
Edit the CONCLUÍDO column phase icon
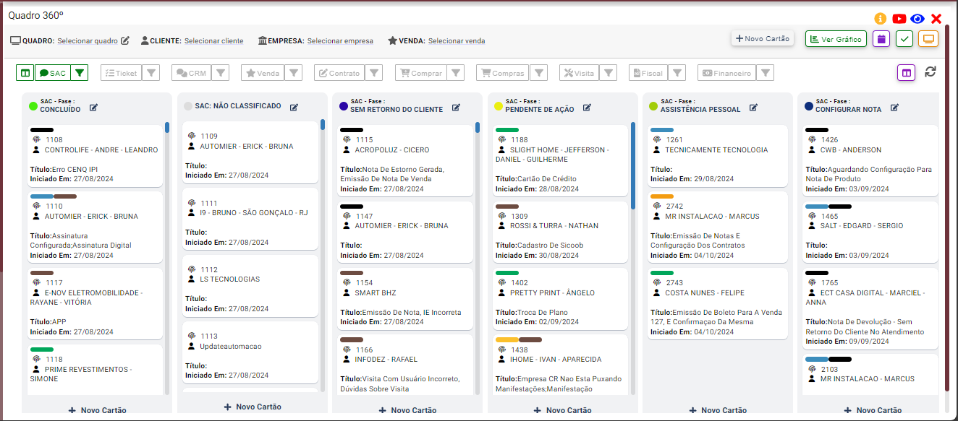point(94,108)
